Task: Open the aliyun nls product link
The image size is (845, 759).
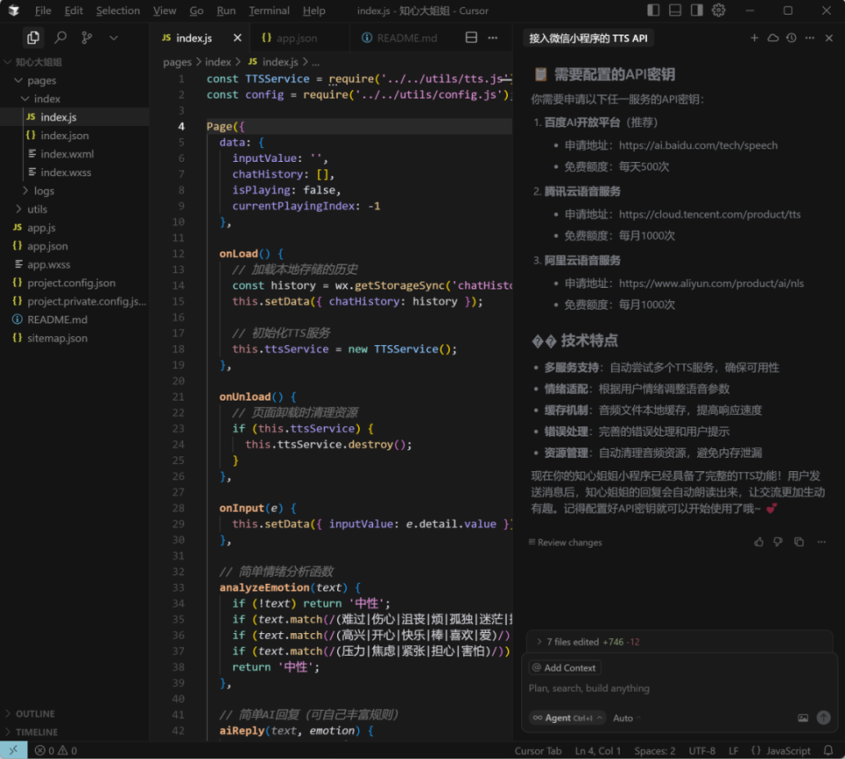Action: pos(711,284)
